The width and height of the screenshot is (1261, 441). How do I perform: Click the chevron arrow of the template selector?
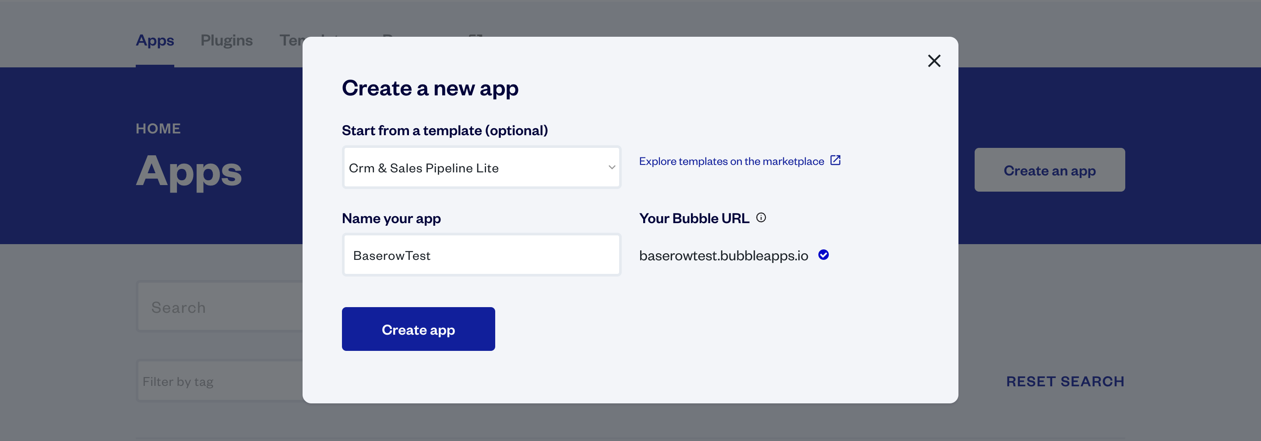click(611, 168)
